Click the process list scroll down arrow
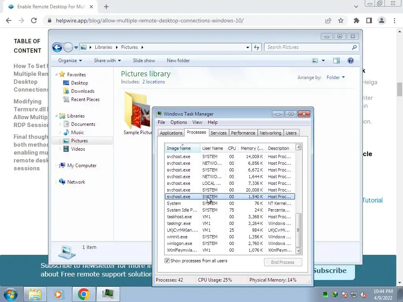 pyautogui.click(x=298, y=251)
